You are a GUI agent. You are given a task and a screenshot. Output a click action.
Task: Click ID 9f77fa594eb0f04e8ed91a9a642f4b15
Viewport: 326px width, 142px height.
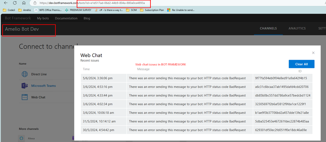click(281, 78)
